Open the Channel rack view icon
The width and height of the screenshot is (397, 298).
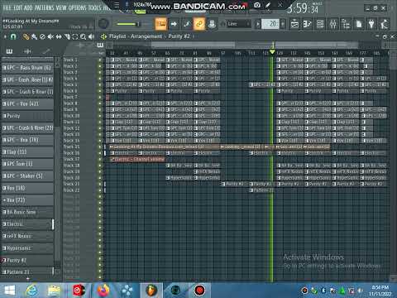click(320, 24)
